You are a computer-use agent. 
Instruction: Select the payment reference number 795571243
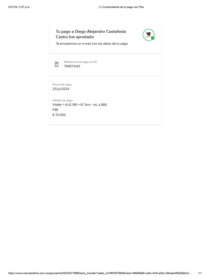coord(72,66)
